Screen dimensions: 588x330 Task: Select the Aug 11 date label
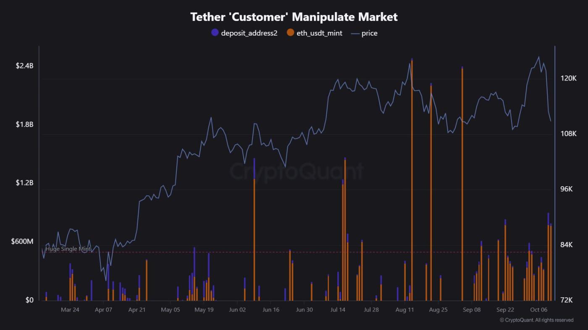click(x=404, y=310)
